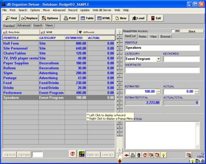The height and width of the screenshot is (164, 206).
Task: Click the yellow light bulb in record toolbar
Action: 163,155
